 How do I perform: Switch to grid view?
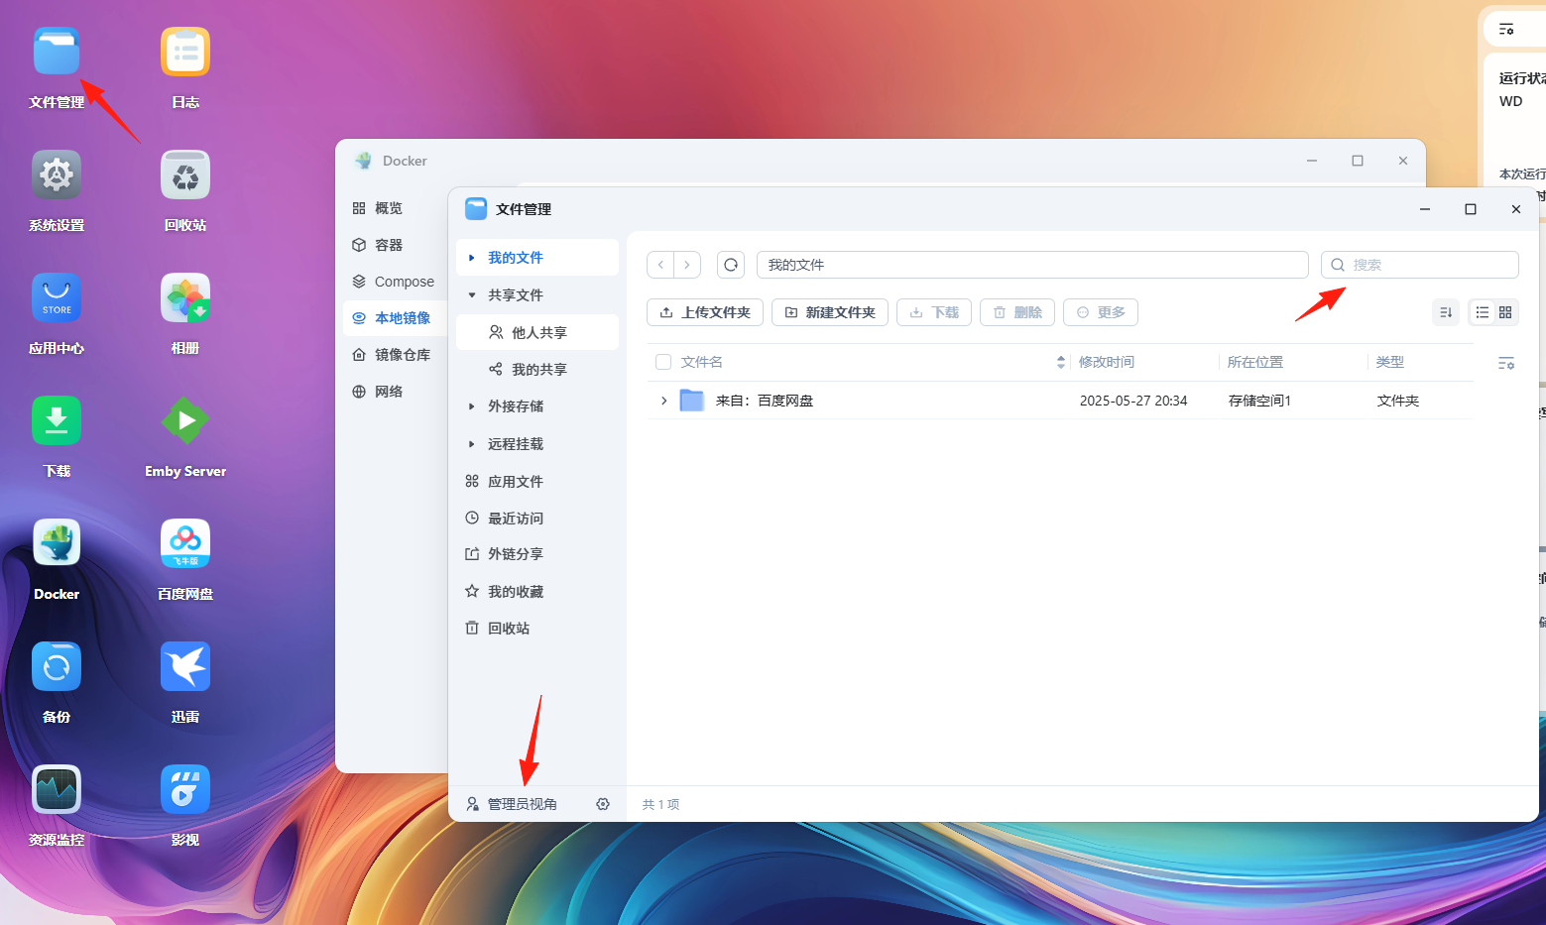pos(1505,312)
